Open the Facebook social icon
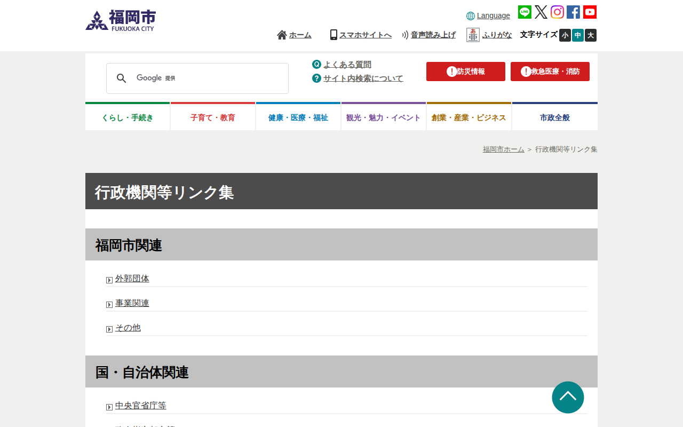The width and height of the screenshot is (683, 427). tap(573, 12)
